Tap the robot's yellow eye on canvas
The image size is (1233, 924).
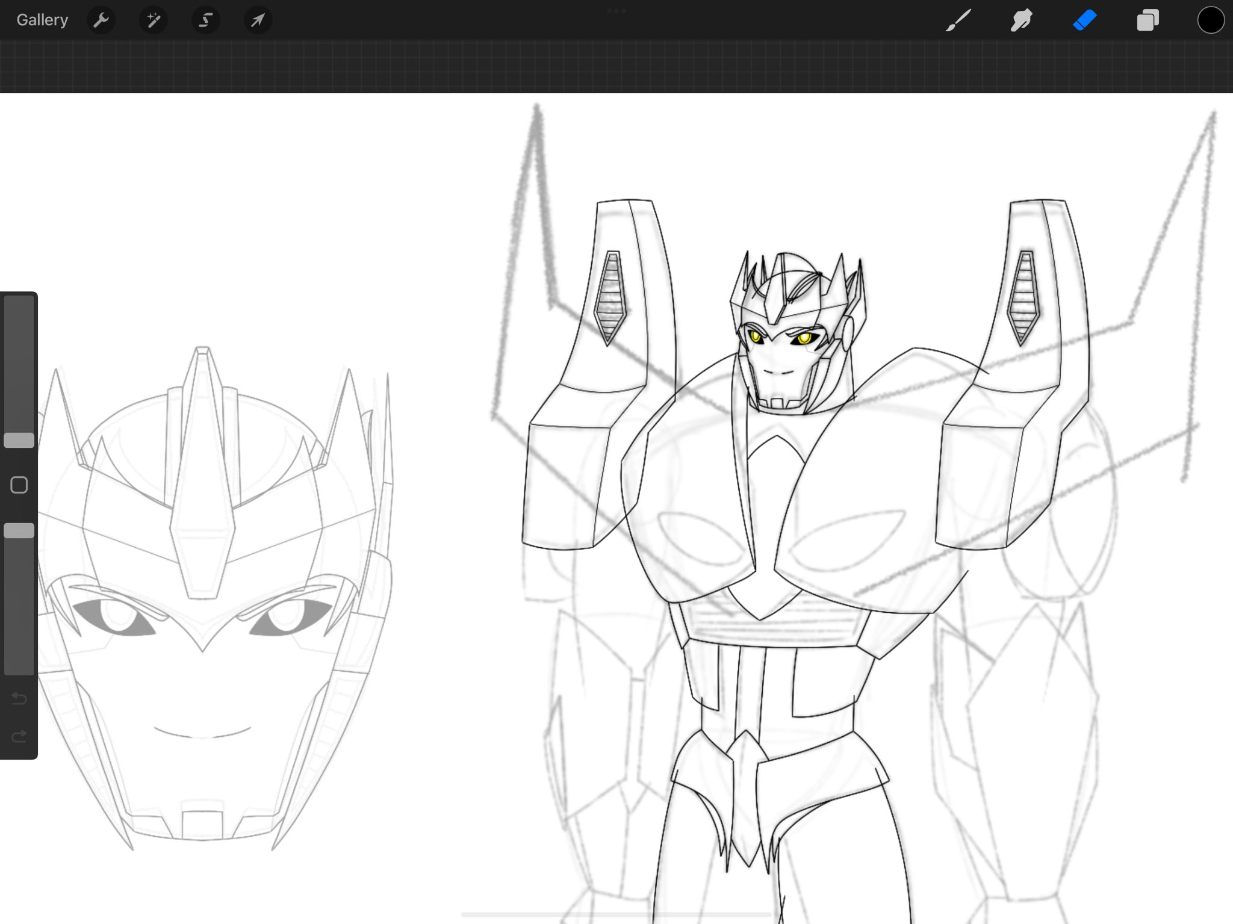click(x=804, y=339)
